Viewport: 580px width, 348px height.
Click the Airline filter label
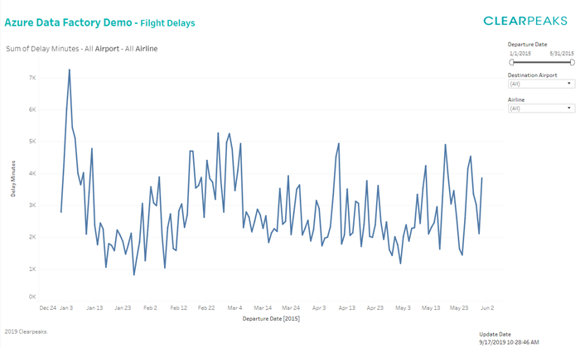516,100
